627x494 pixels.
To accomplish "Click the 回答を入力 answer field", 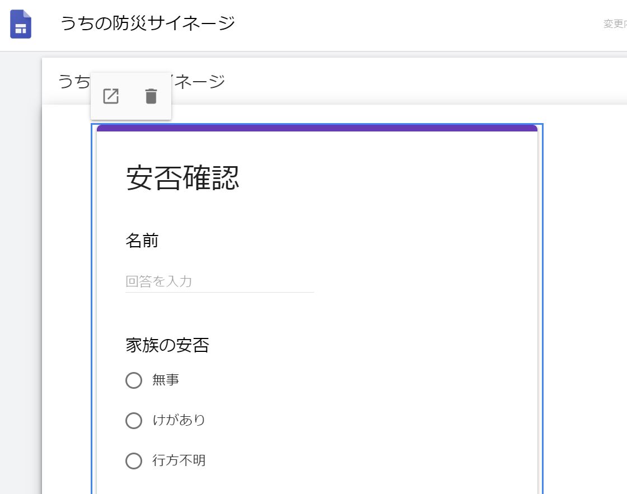I will 219,281.
